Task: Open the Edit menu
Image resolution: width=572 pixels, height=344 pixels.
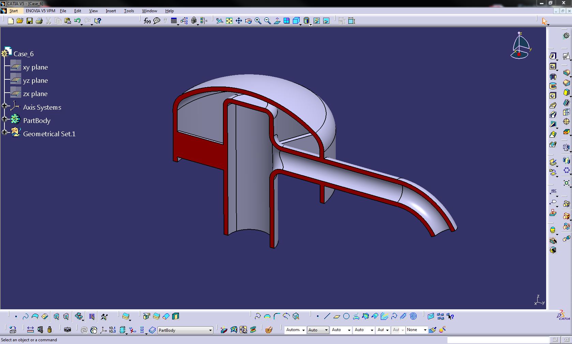Action: 78,11
